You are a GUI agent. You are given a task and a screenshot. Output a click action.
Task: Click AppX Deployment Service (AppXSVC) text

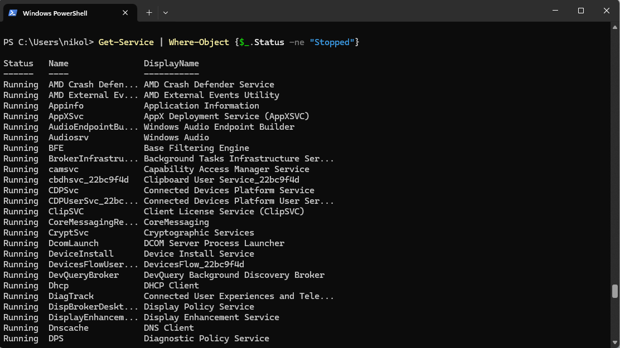[x=226, y=116]
